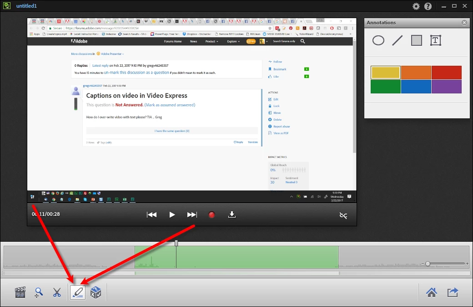
Task: Play the video preview
Action: 172,214
